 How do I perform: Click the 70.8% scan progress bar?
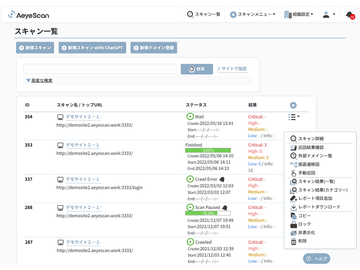tap(208, 213)
